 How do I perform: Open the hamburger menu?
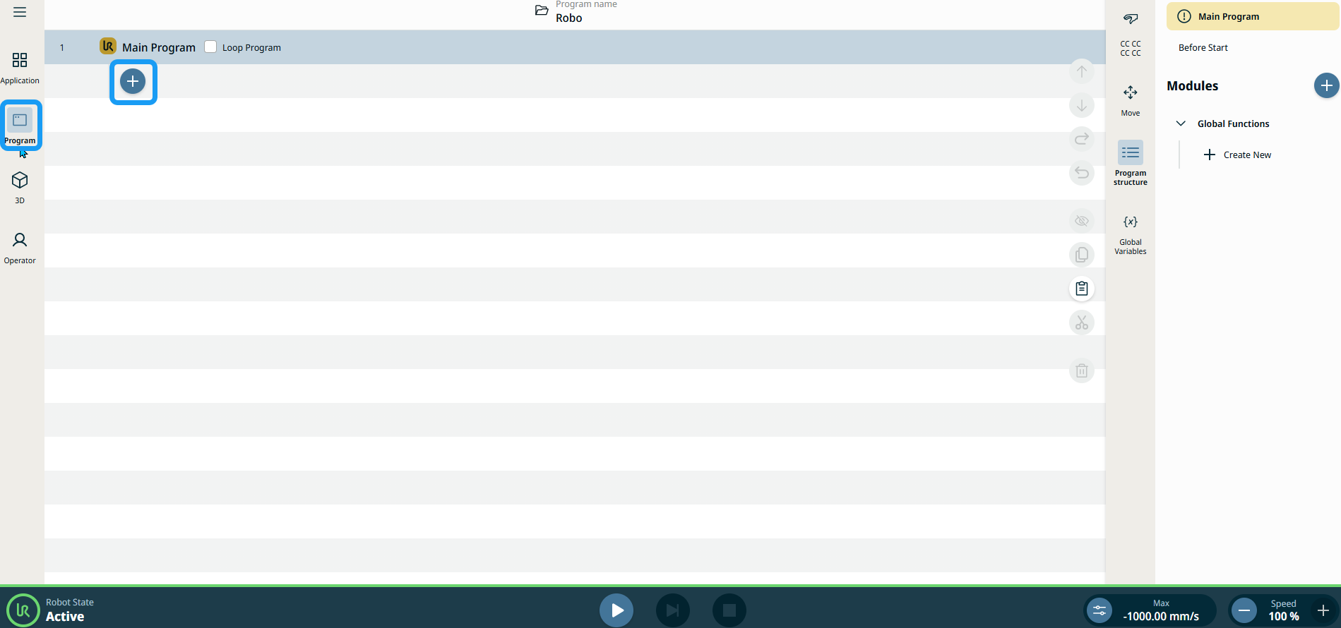pyautogui.click(x=20, y=12)
